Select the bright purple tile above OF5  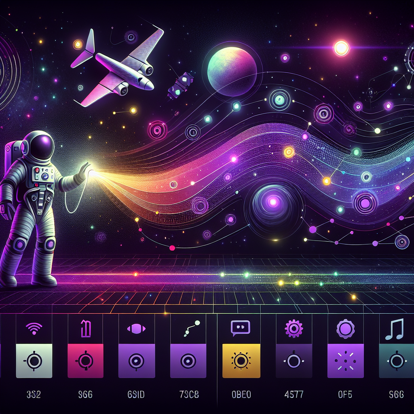(346, 361)
